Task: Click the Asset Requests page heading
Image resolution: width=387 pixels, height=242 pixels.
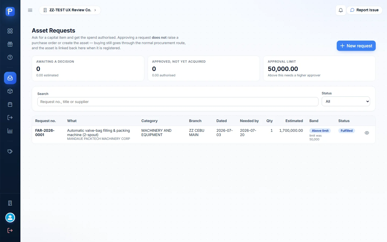Action: coord(53,31)
